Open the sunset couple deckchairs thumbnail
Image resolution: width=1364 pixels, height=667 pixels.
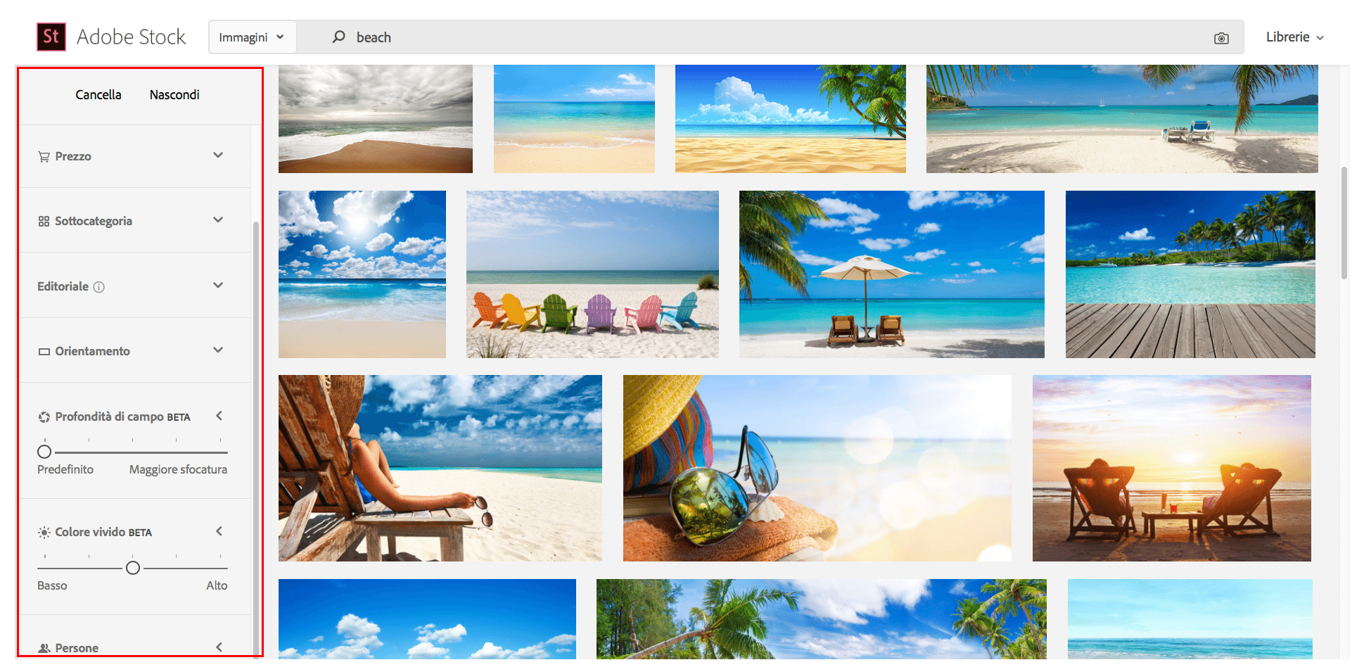(1172, 468)
